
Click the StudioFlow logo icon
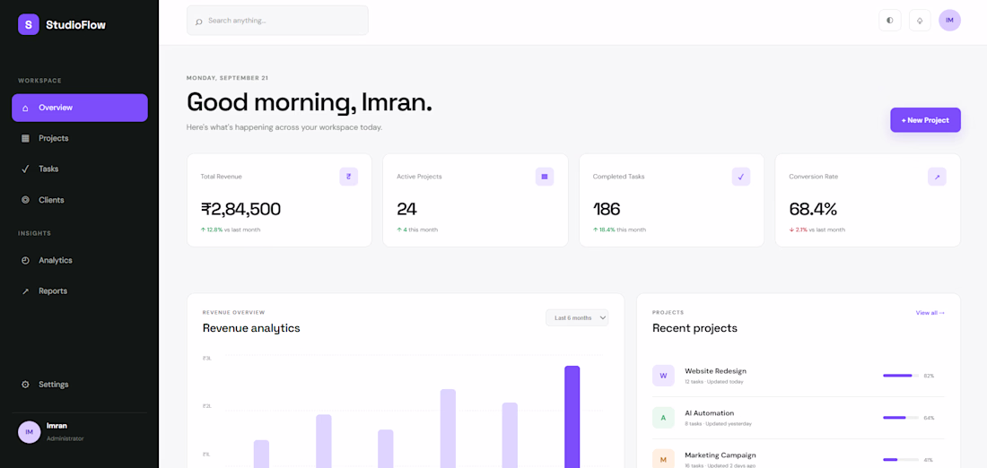coord(29,24)
